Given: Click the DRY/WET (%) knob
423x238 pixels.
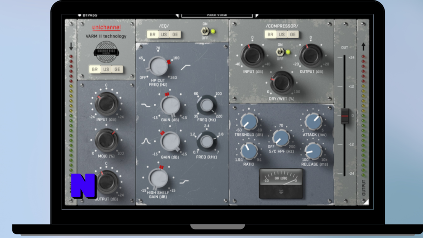Looking at the screenshot, I should click(281, 82).
